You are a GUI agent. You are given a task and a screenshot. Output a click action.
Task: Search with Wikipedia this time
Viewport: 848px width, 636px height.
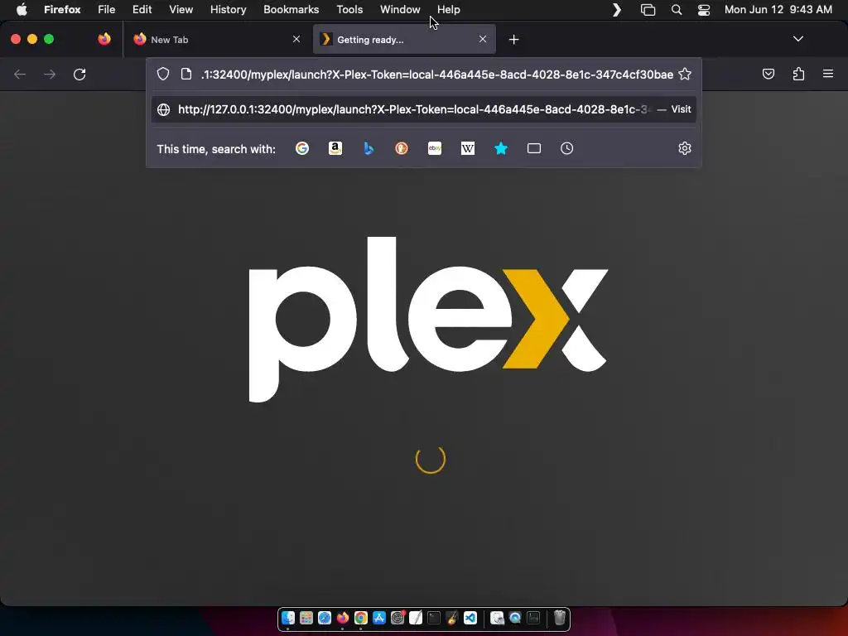[468, 148]
